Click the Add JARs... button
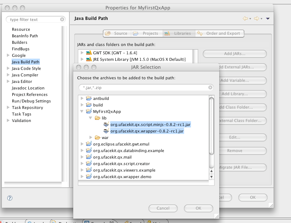The width and height of the screenshot is (291, 223). pyautogui.click(x=234, y=54)
